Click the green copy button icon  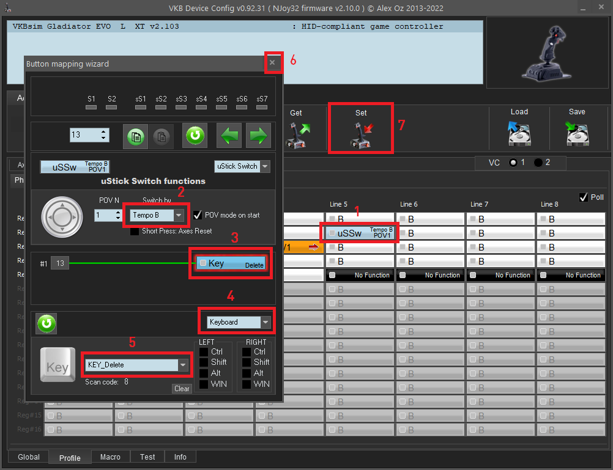pos(135,136)
